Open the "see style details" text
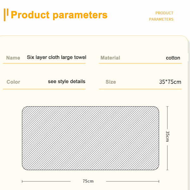 point(66,81)
